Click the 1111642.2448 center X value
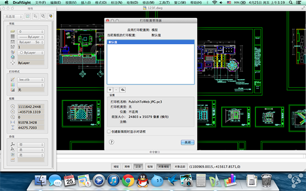This screenshot has width=306, height=191. pyautogui.click(x=31, y=106)
